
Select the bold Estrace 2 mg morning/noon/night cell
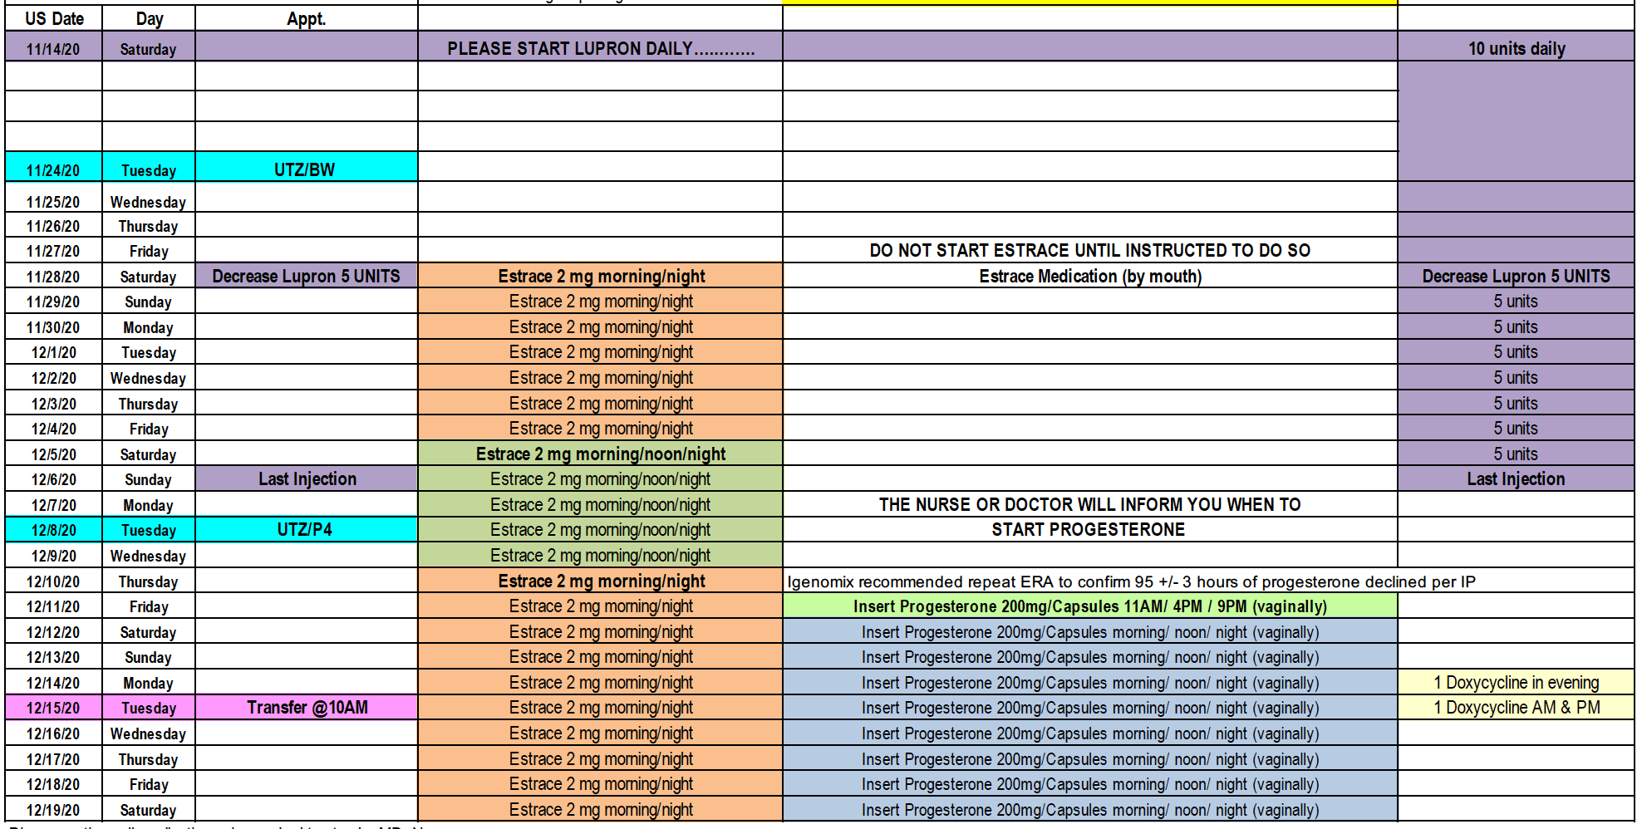point(600,454)
